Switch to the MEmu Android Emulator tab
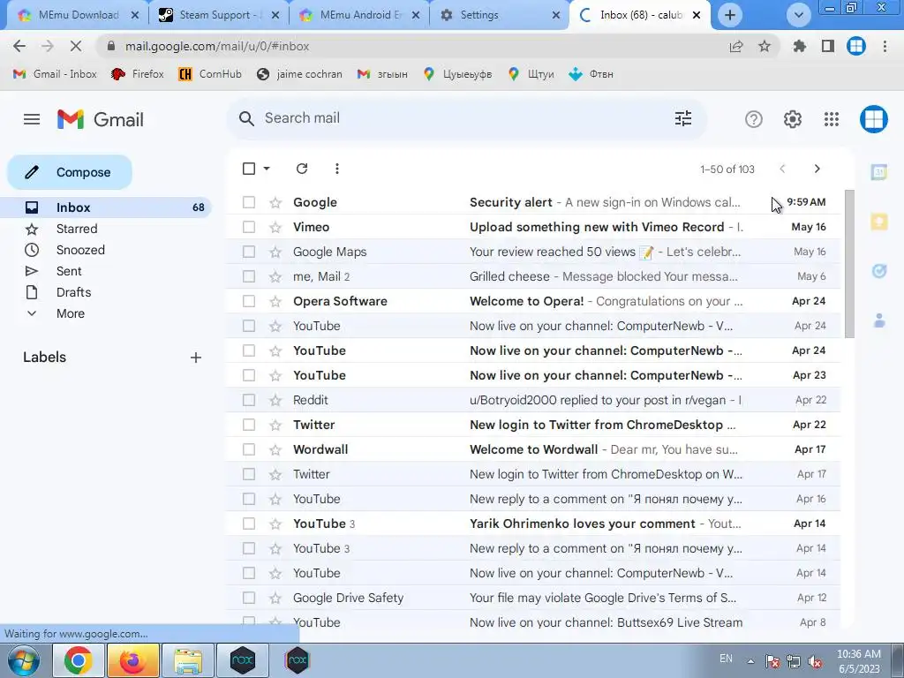This screenshot has height=678, width=904. pos(358,15)
